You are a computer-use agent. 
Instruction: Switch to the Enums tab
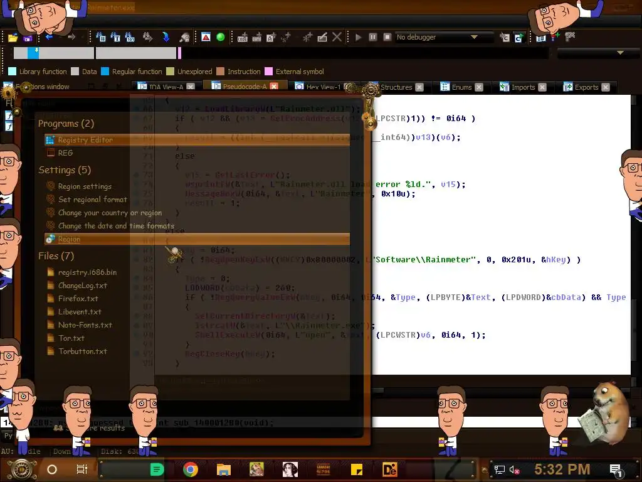pos(461,87)
